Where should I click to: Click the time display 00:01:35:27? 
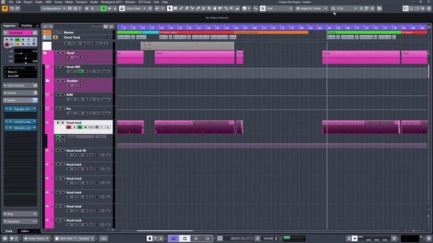tap(240, 238)
